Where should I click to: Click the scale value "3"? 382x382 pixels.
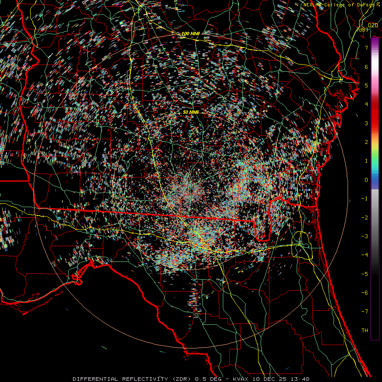click(x=366, y=123)
